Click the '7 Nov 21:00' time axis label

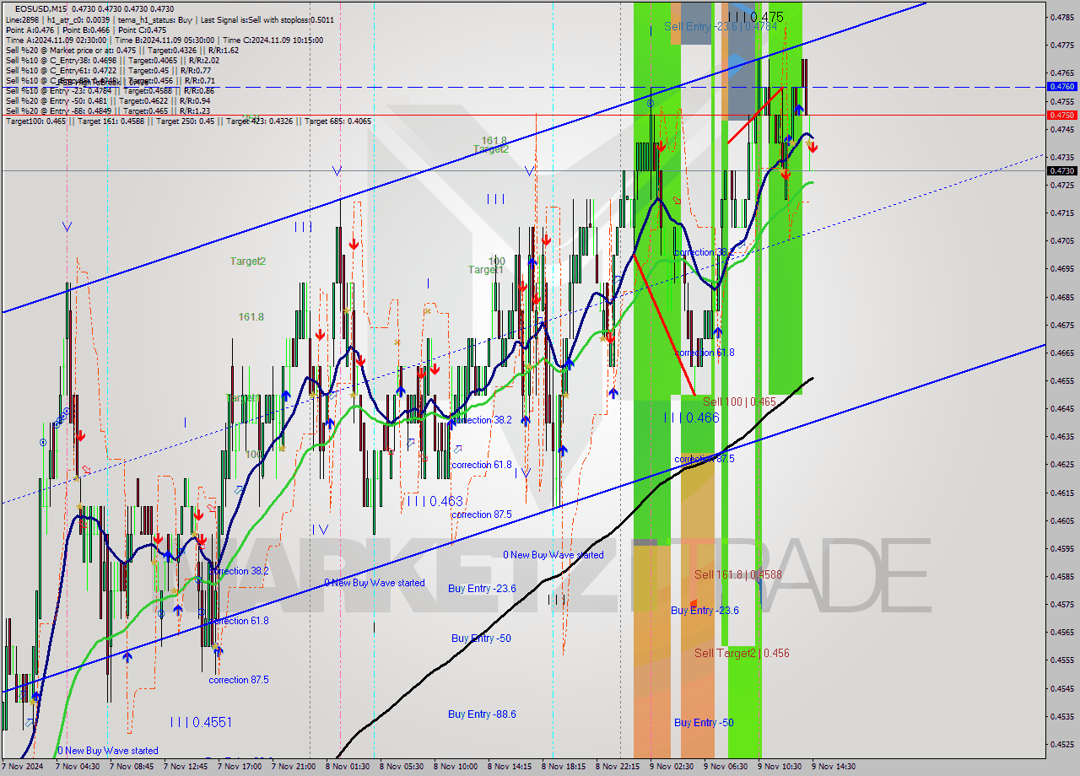[293, 767]
